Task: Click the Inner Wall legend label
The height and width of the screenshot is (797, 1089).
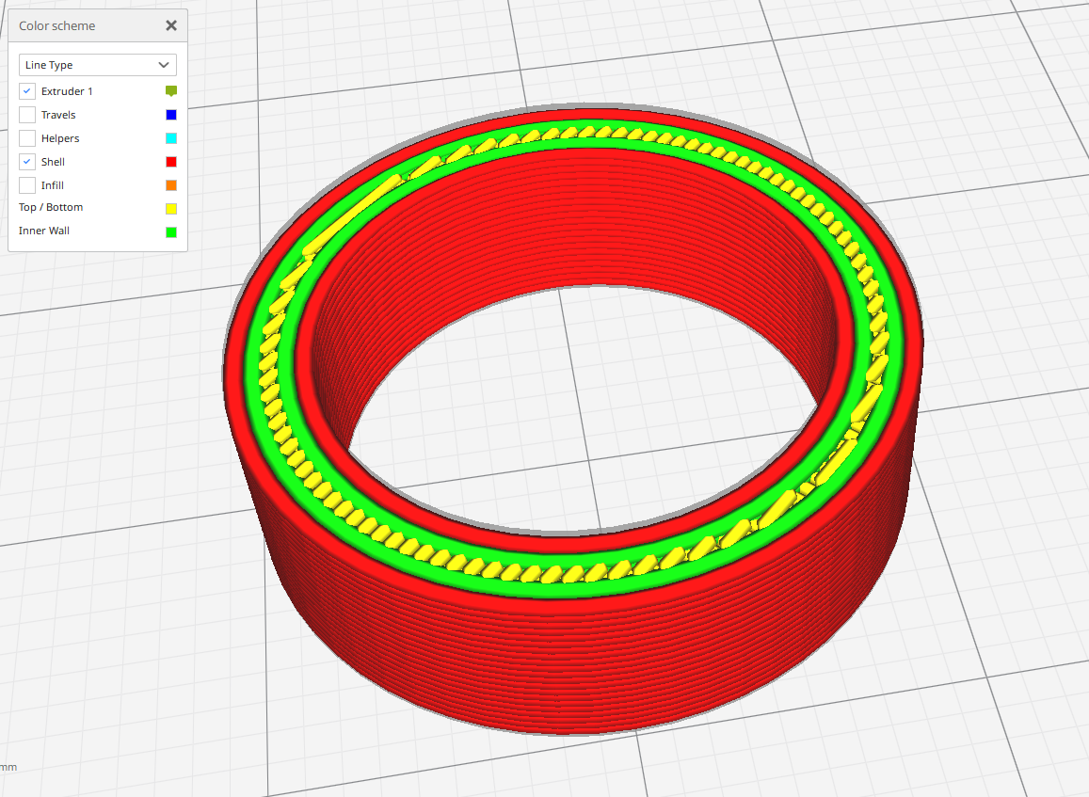Action: [x=43, y=231]
